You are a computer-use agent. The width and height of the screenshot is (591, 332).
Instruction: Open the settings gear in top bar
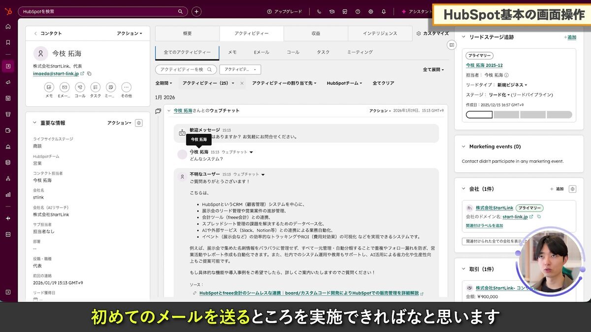pyautogui.click(x=370, y=11)
